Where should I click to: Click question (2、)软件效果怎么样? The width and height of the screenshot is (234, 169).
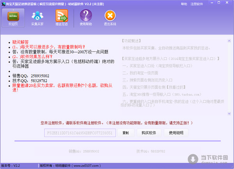32,57
